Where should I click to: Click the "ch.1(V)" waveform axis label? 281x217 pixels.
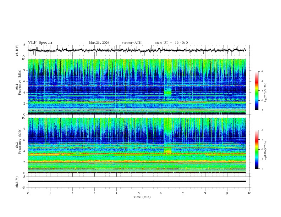click(x=17, y=50)
